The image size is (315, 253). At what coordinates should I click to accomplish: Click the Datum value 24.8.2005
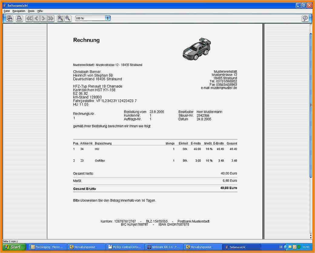(204, 119)
